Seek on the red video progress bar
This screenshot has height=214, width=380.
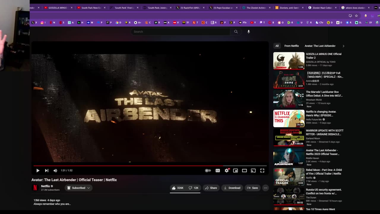[x=150, y=166]
